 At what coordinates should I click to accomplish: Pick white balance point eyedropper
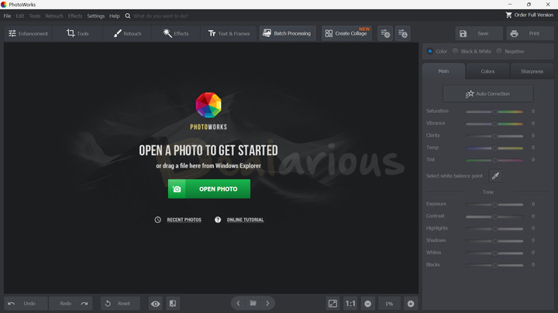tap(496, 175)
